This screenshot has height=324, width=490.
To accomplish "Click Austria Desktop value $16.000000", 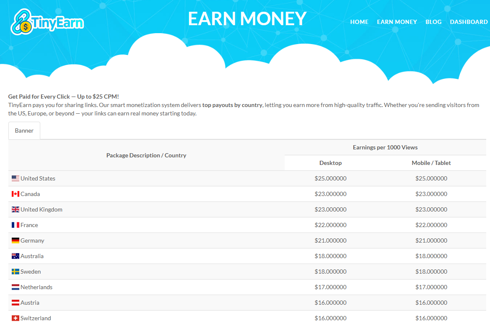I will pos(331,303).
